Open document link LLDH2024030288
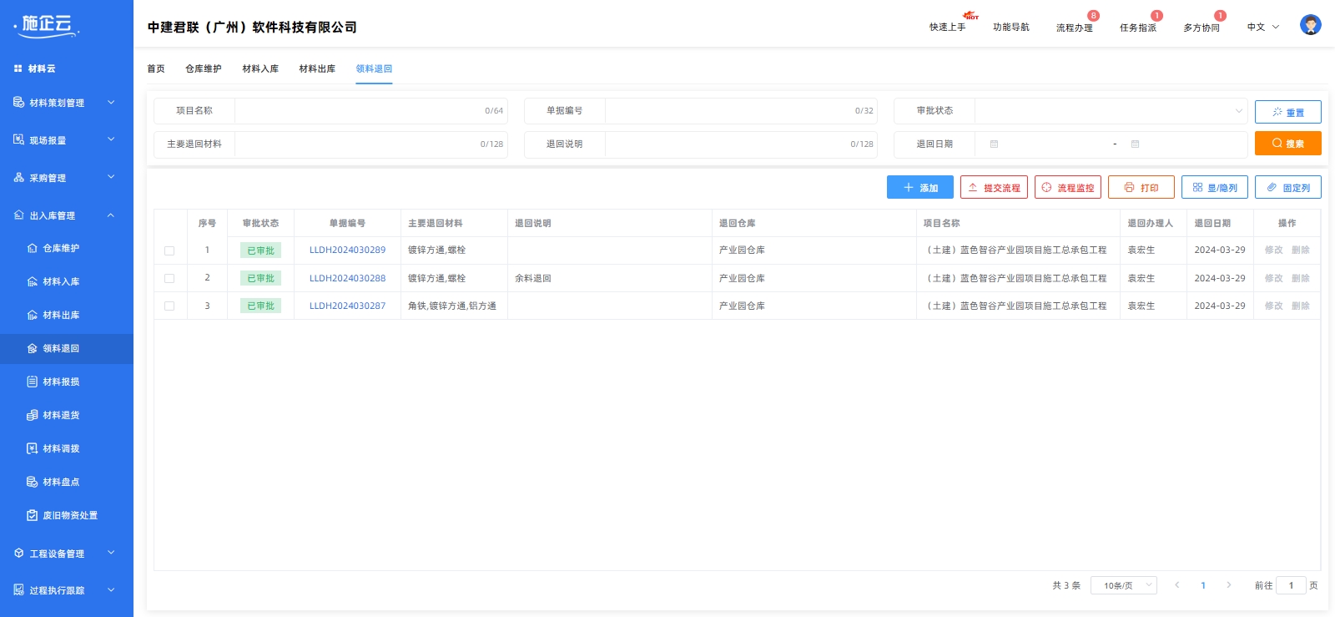 (347, 278)
